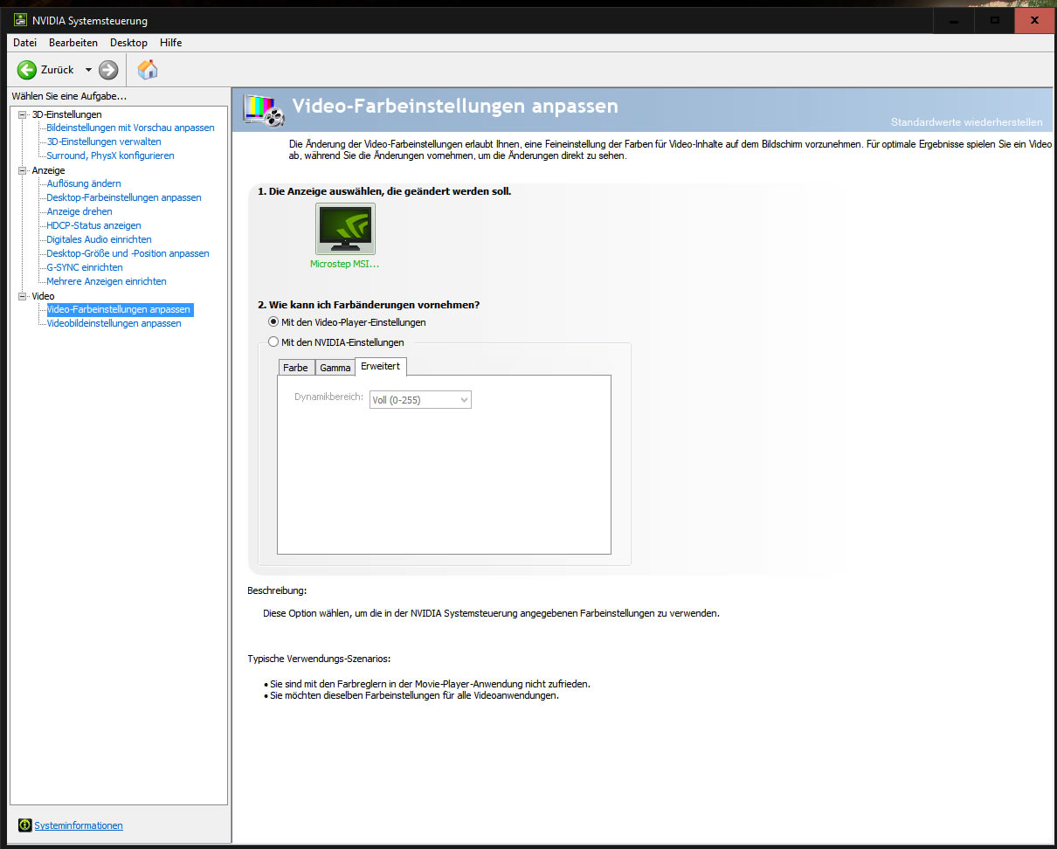The width and height of the screenshot is (1057, 849).
Task: Click the Zurück button label
Action: (x=58, y=70)
